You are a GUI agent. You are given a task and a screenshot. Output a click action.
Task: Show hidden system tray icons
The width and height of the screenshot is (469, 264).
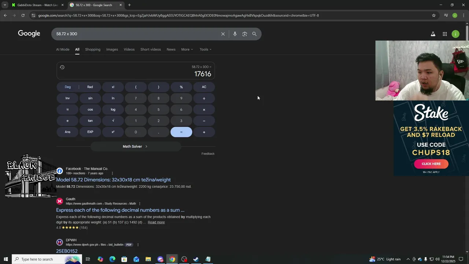[408, 259]
